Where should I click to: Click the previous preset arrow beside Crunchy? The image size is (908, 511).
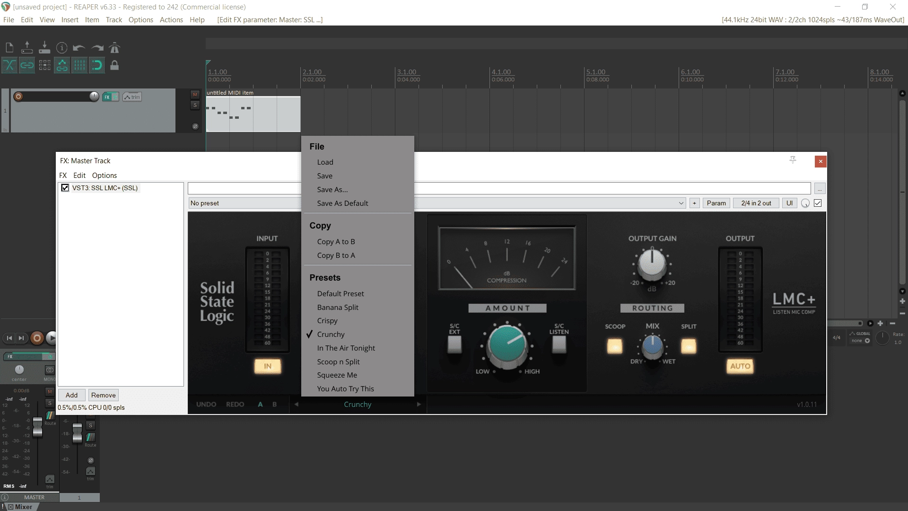(297, 404)
